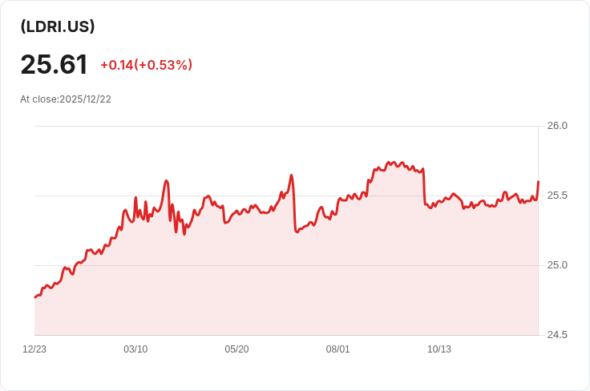Click the spike peak between 03/10 and 05/20
The height and width of the screenshot is (391, 590).
[x=166, y=181]
